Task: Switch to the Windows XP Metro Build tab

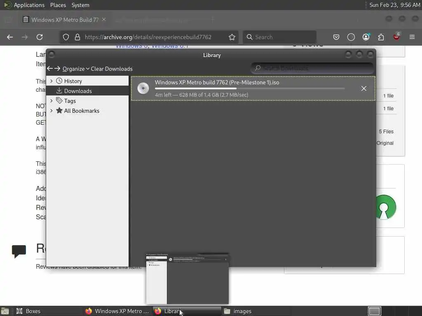Action: click(65, 20)
